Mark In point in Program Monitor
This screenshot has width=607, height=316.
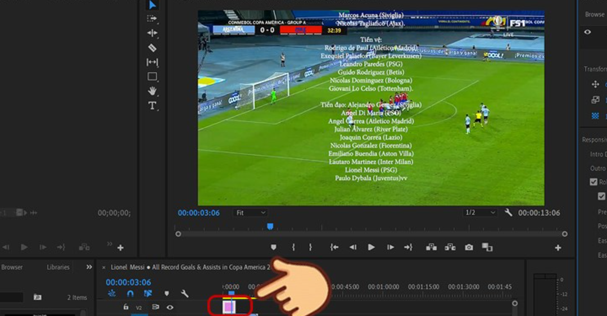tap(293, 247)
